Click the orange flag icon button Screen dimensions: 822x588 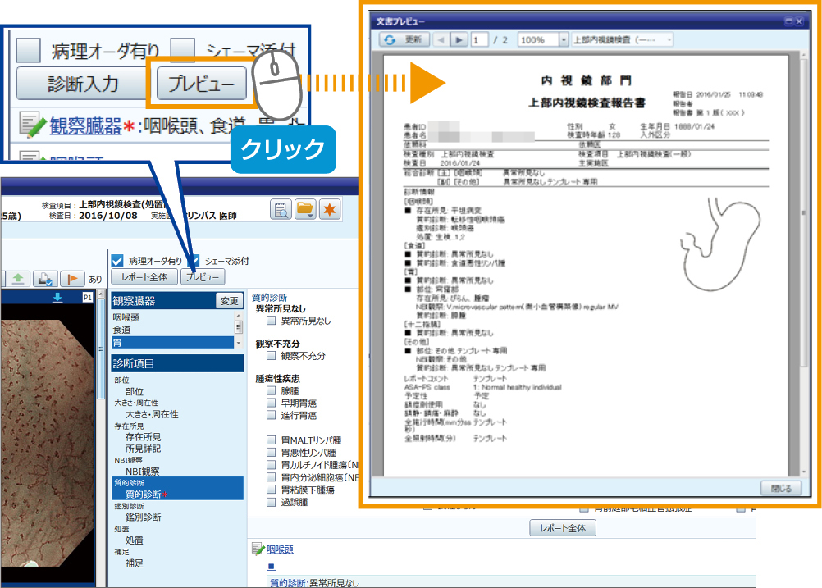pyautogui.click(x=71, y=279)
